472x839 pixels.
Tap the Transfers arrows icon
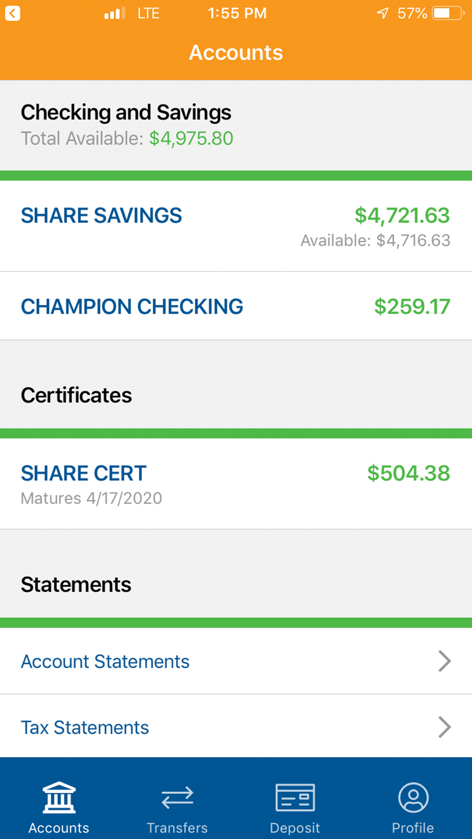coord(177,797)
